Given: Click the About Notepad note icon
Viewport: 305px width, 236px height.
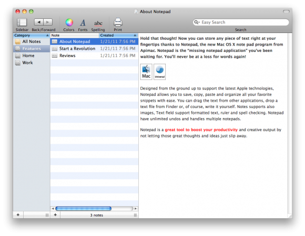Looking at the screenshot, I should pos(55,41).
